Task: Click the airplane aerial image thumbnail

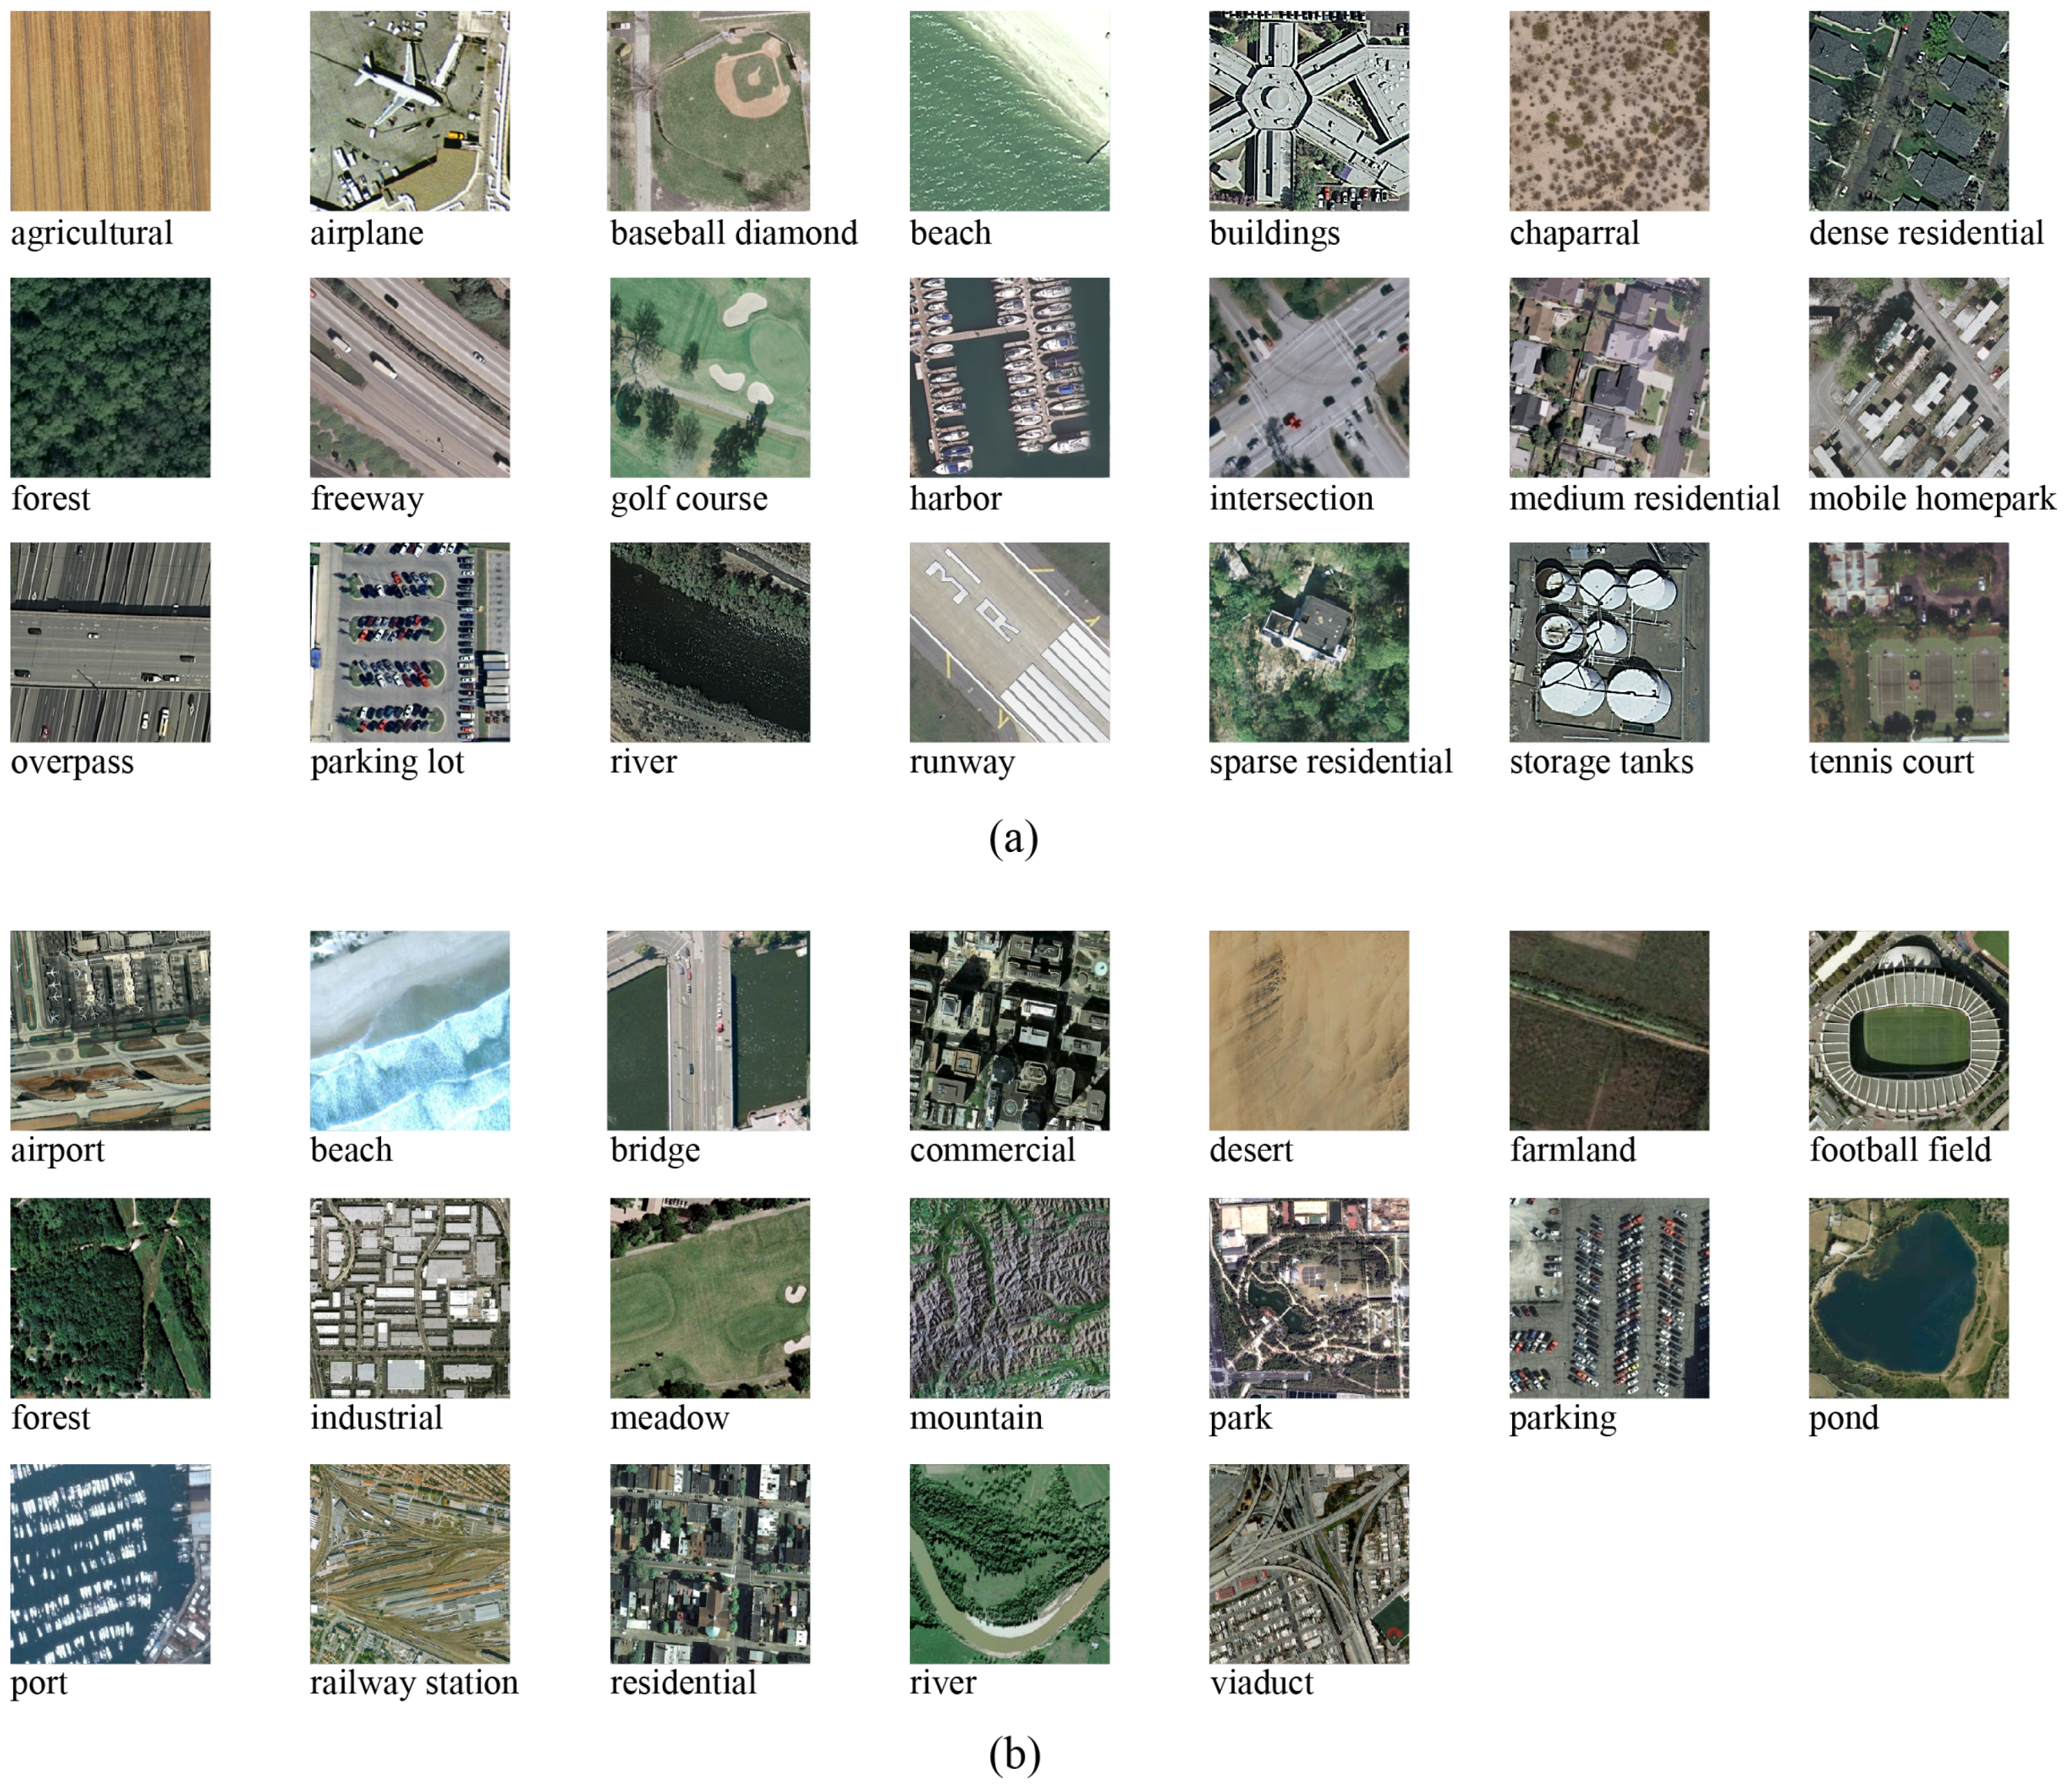Action: (409, 111)
